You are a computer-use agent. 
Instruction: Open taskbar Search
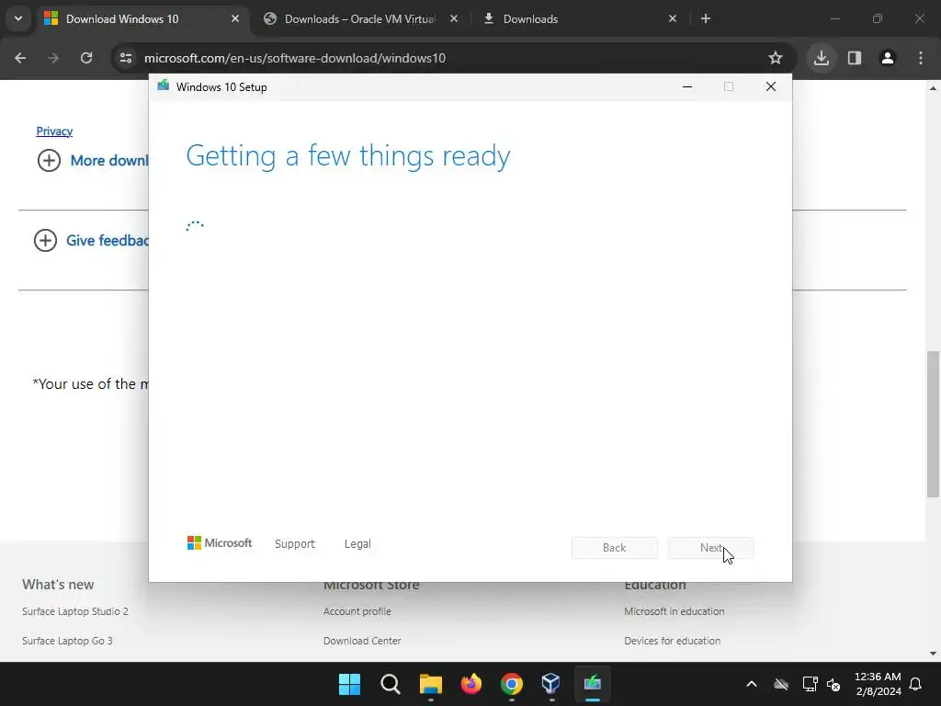[390, 684]
